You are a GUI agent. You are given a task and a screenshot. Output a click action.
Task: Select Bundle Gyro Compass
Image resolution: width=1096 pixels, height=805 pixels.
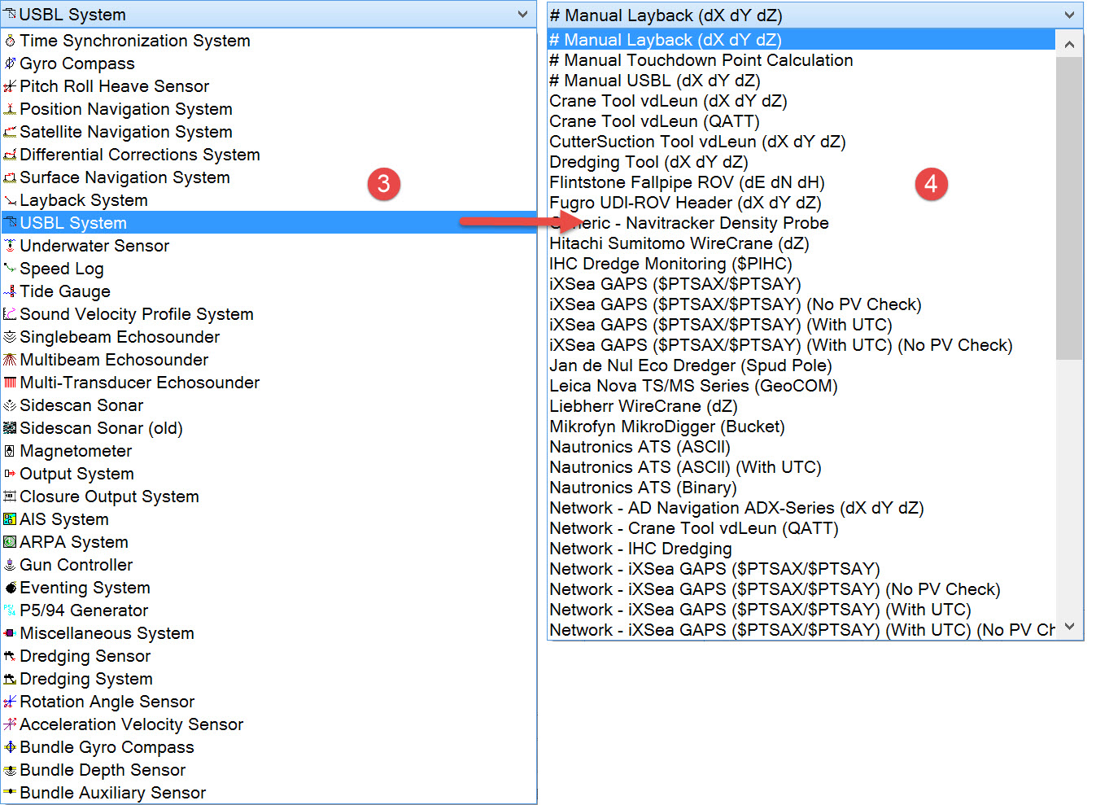[269, 747]
